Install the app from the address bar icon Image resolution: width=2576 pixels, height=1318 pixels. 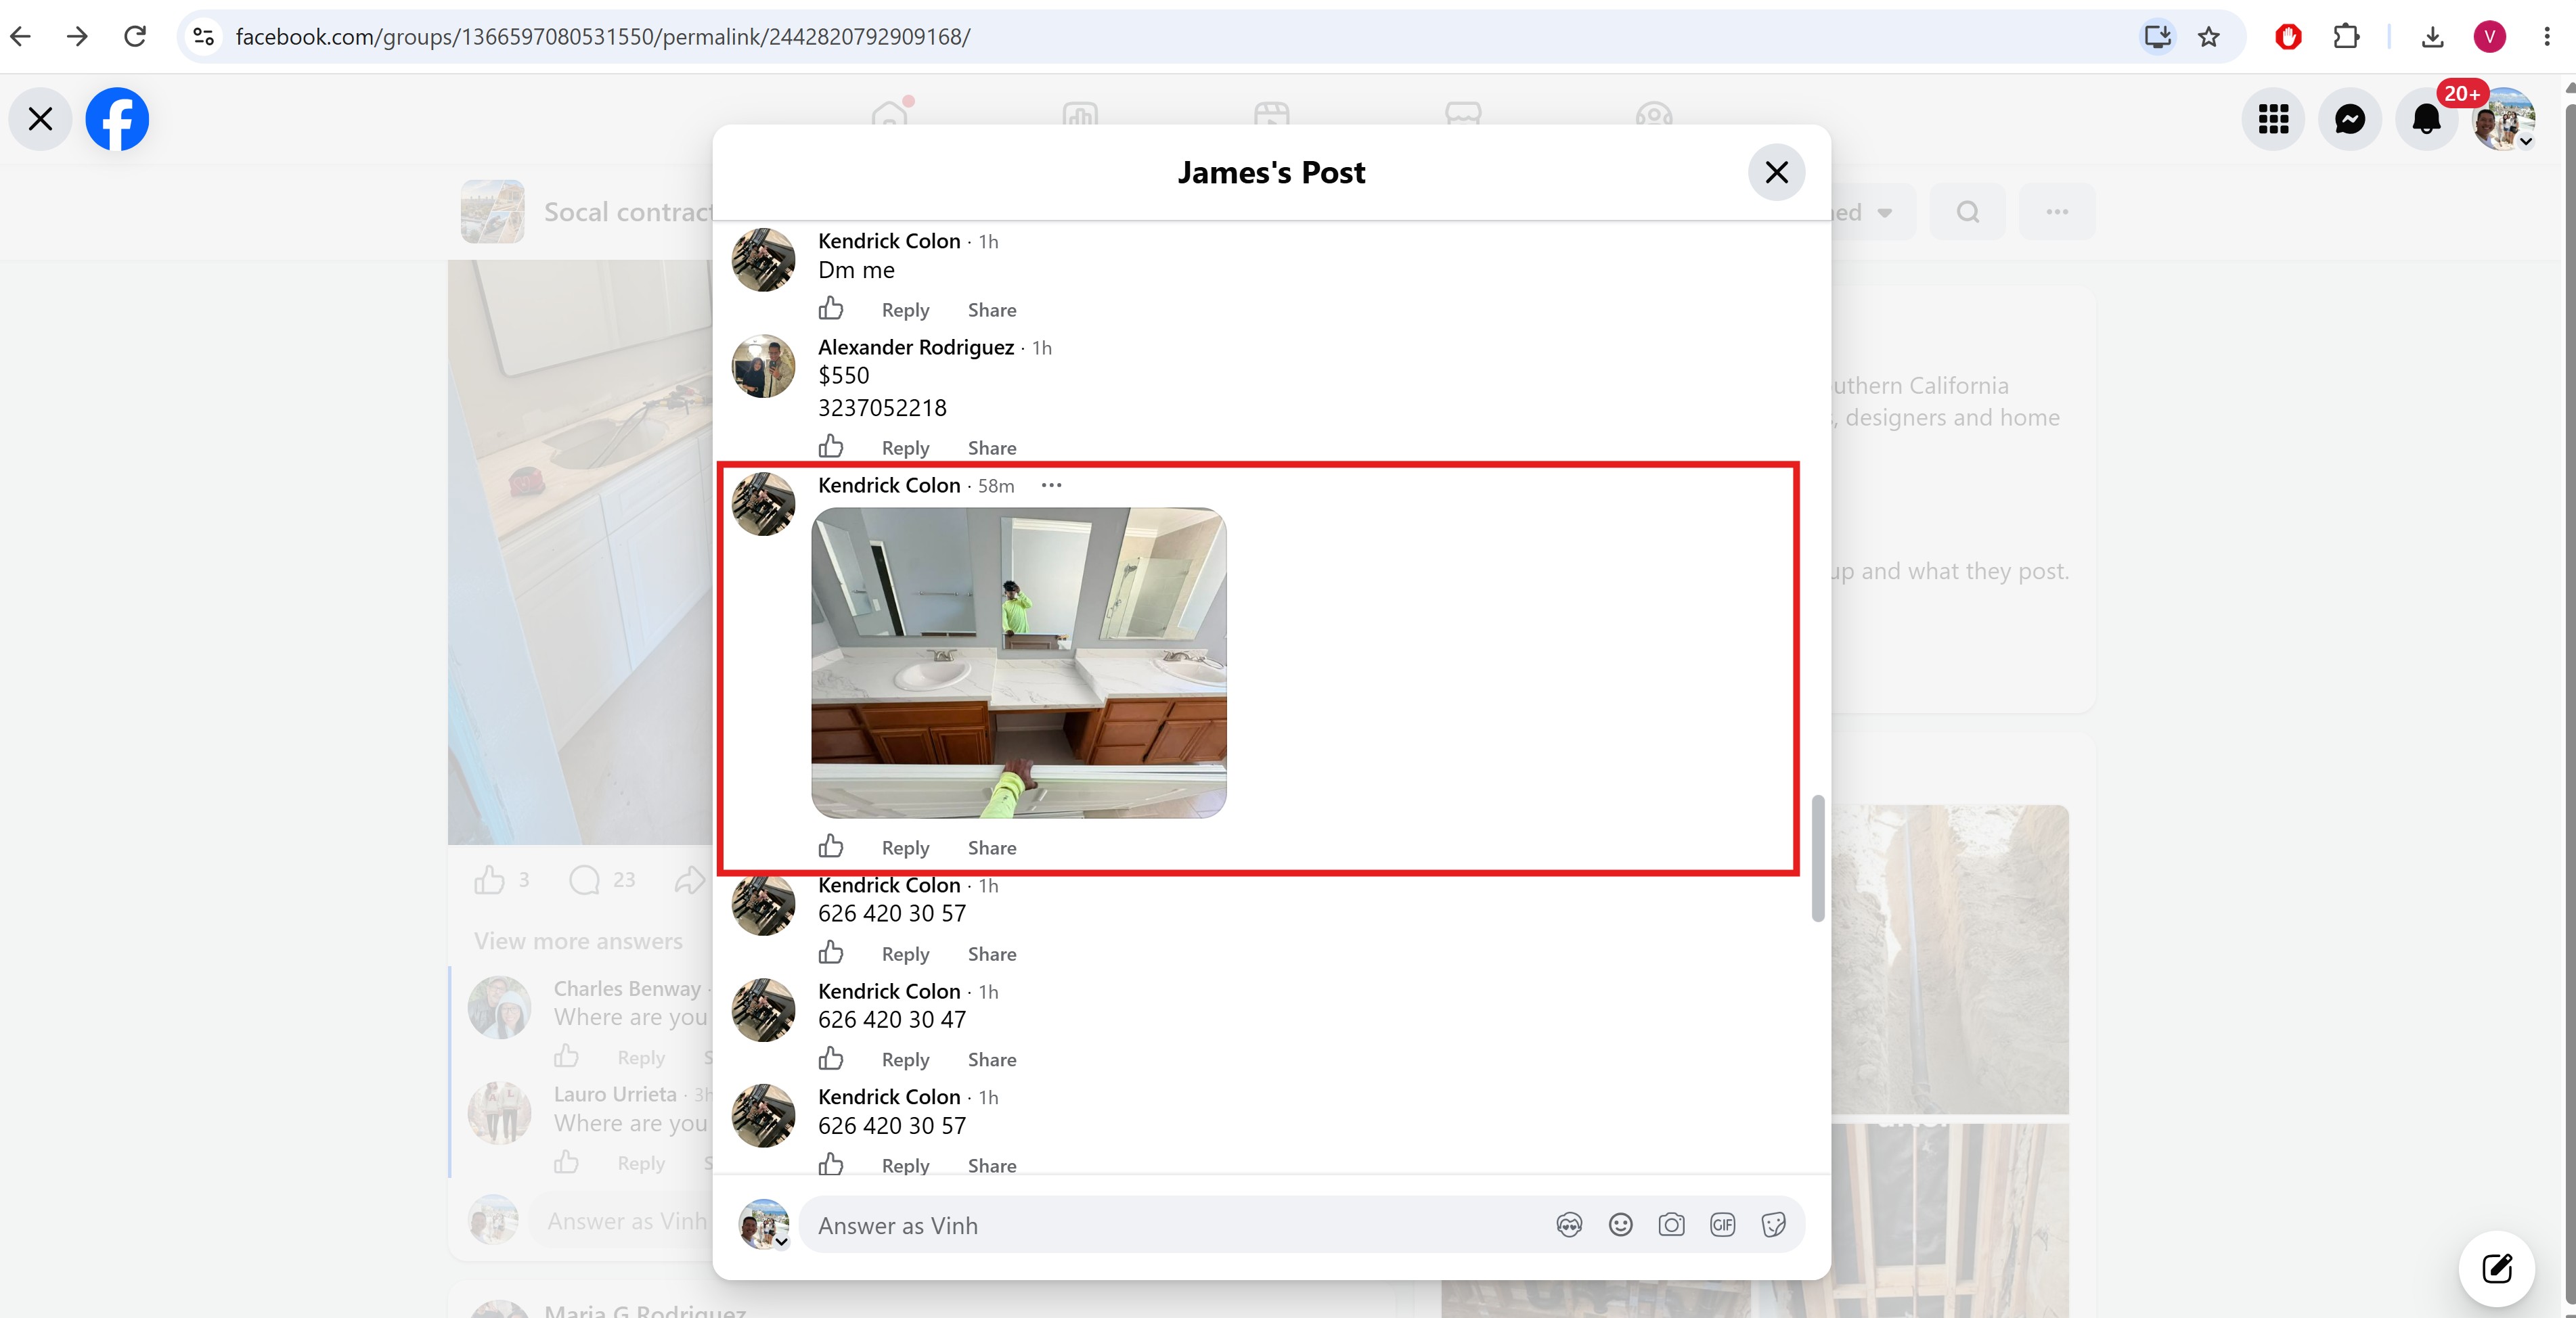click(2157, 37)
